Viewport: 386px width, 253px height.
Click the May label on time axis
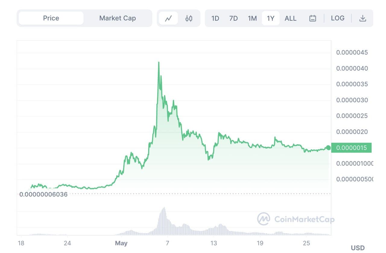click(121, 243)
